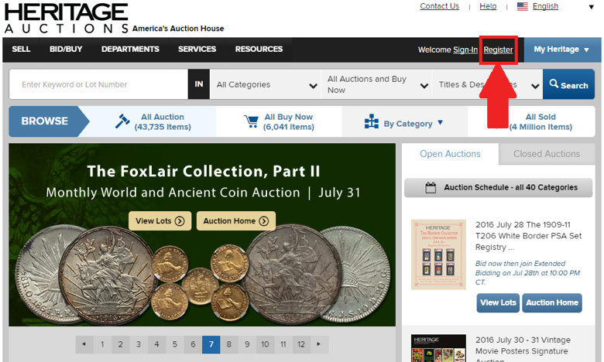Click Auction Home on the FoxLair banner

pos(235,220)
